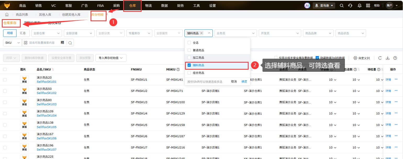The width and height of the screenshot is (403, 159).
Task: Open the apps grid icon in header
Action: point(368,6)
